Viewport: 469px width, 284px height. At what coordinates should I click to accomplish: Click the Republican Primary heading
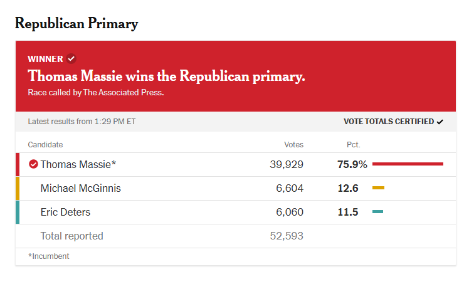(x=76, y=24)
